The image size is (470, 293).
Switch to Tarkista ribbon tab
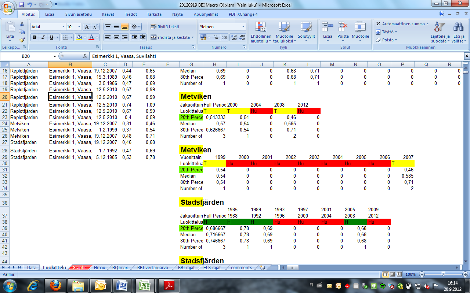point(154,14)
